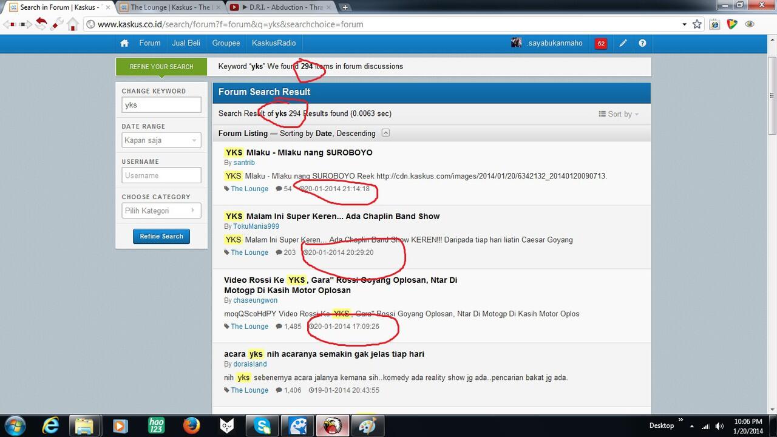
Task: Expand the Desktop toolbar chevron
Action: tap(680, 419)
